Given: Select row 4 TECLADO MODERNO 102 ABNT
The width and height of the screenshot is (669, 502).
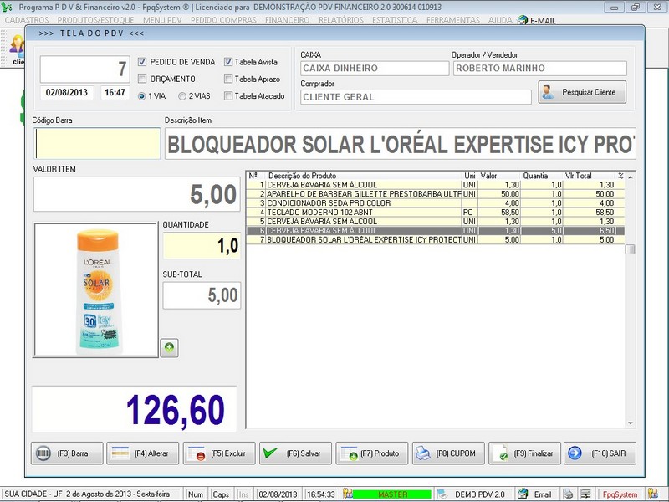Looking at the screenshot, I should (436, 213).
